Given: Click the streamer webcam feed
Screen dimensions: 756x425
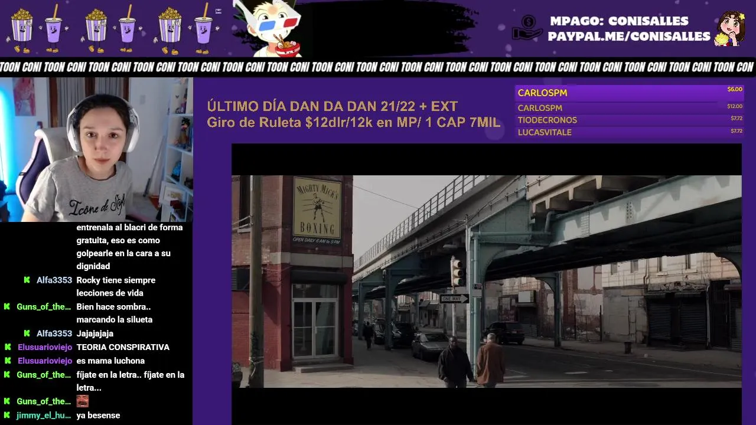Looking at the screenshot, I should pos(96,149).
